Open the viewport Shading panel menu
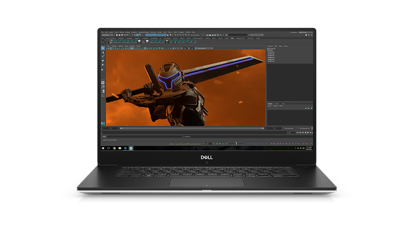 point(114,46)
